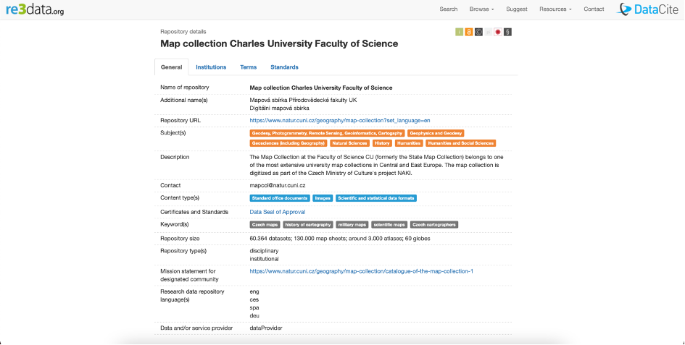Image resolution: width=685 pixels, height=345 pixels.
Task: Click the language code 'ces'
Action: pos(254,299)
